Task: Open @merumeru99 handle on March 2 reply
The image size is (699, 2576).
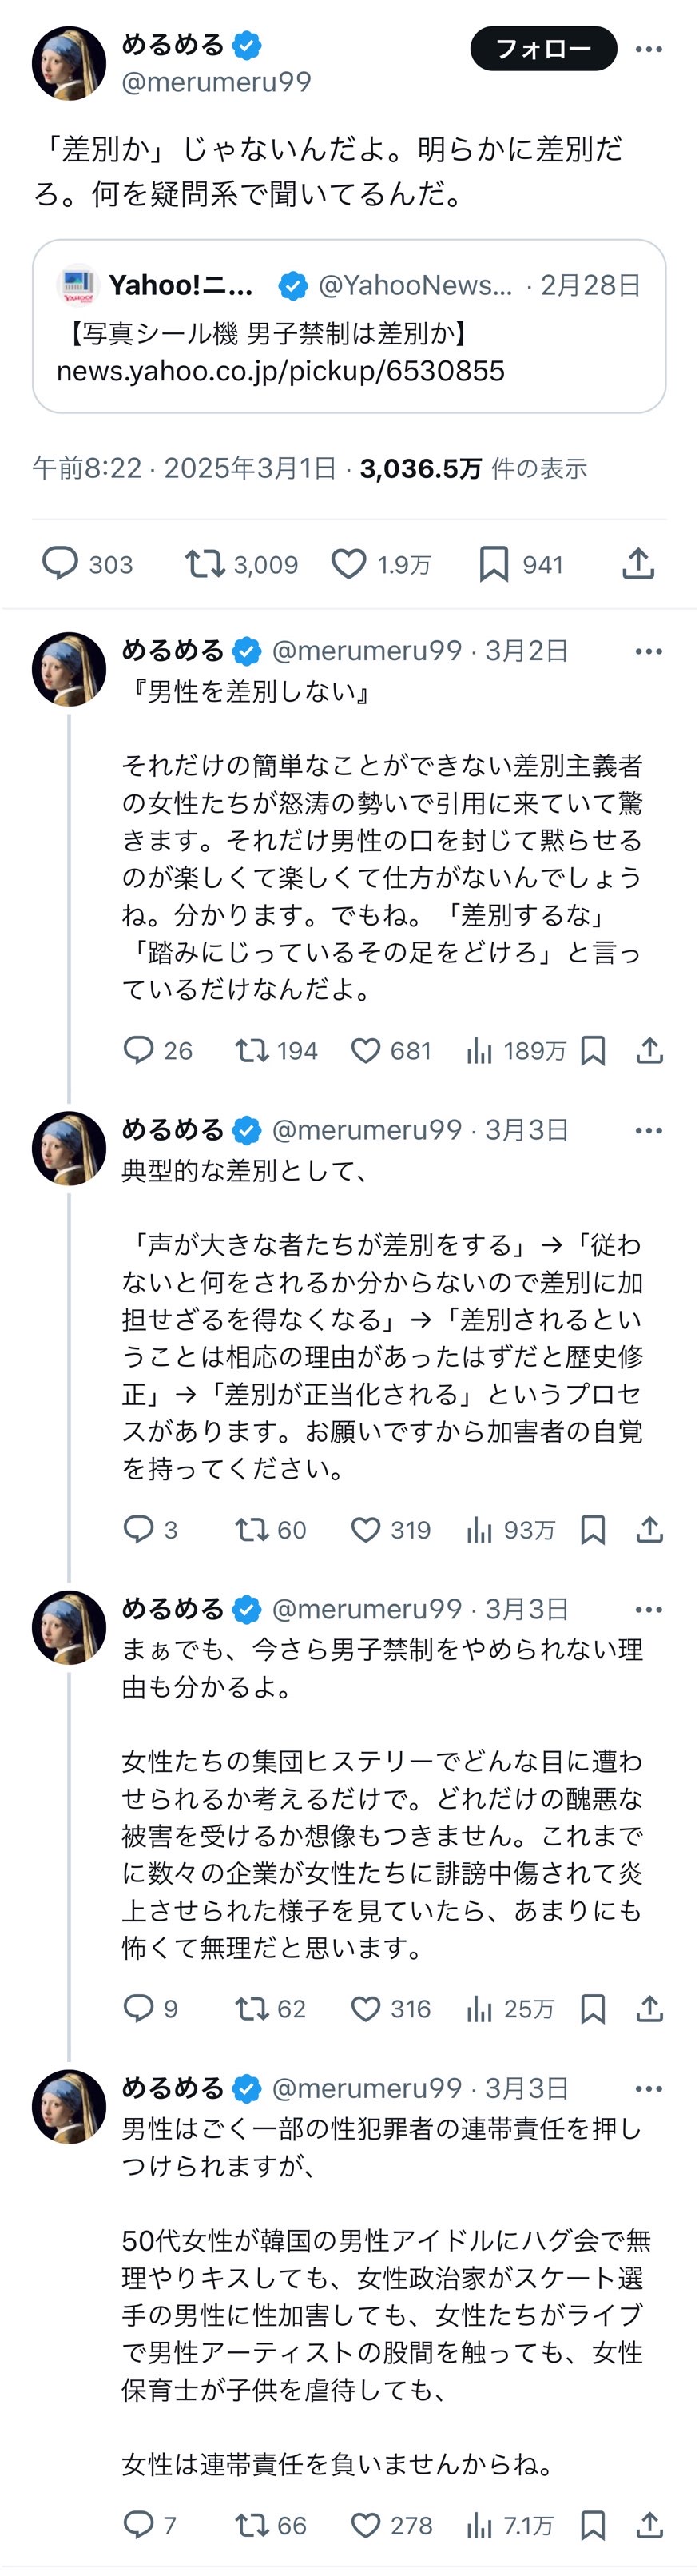Action: pos(366,651)
